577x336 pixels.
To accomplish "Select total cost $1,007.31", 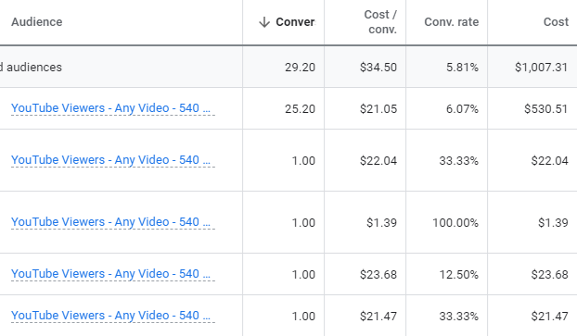I will click(x=542, y=68).
